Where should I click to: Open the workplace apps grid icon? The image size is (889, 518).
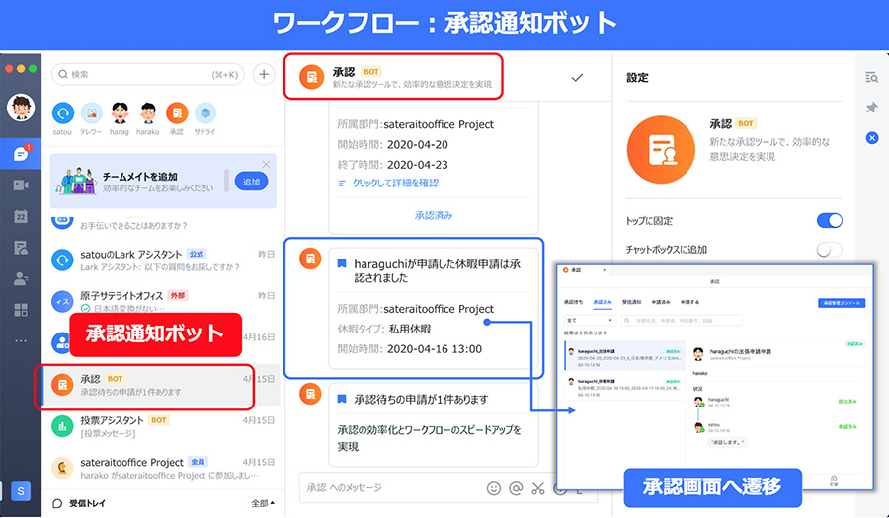[21, 310]
